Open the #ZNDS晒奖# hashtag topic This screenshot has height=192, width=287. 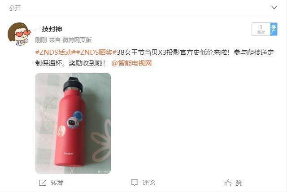[x=96, y=52]
